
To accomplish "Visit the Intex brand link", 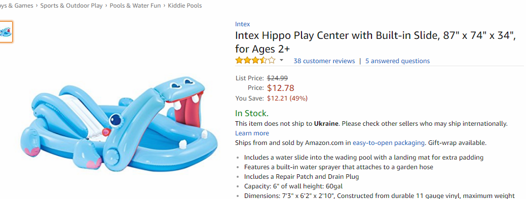I will click(x=243, y=24).
